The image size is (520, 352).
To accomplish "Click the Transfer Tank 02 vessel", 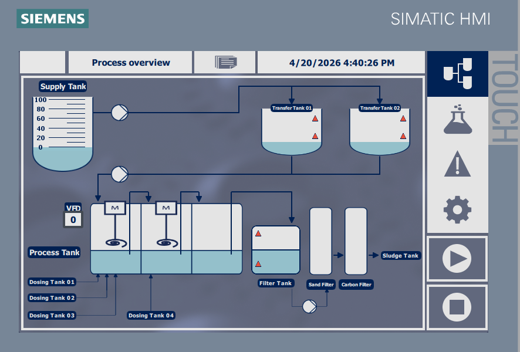I will (380, 132).
